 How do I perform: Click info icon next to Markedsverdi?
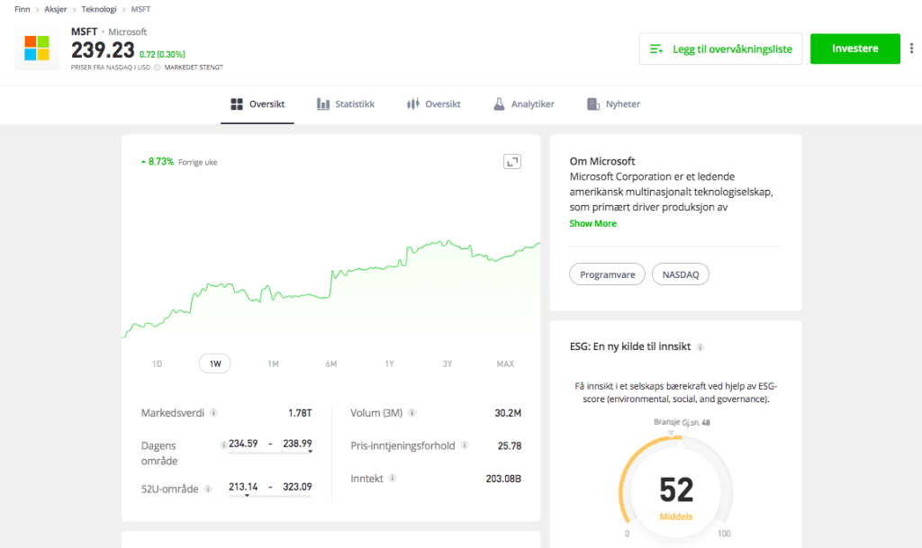coord(213,413)
